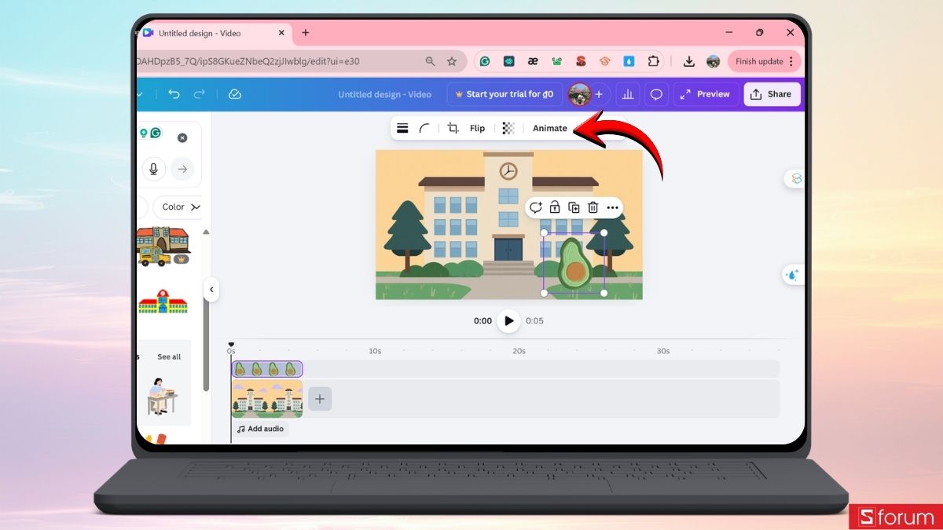Select the avocado clip track in timeline
The height and width of the screenshot is (530, 943).
coord(267,369)
